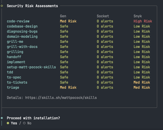
Task: Click the Med Risk Snyk value for to-tickets
Action: [x=142, y=82]
